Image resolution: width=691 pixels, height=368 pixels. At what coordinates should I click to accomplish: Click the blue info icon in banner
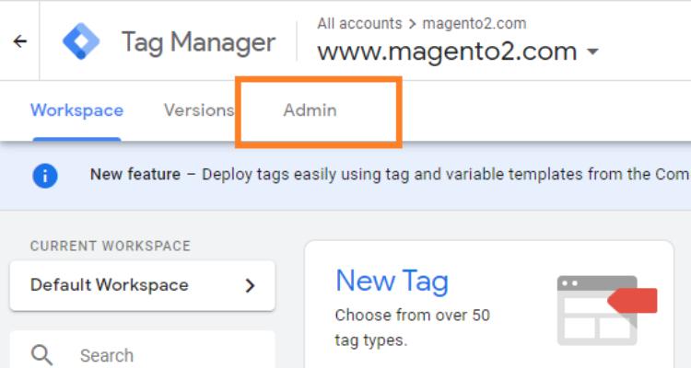[x=45, y=175]
